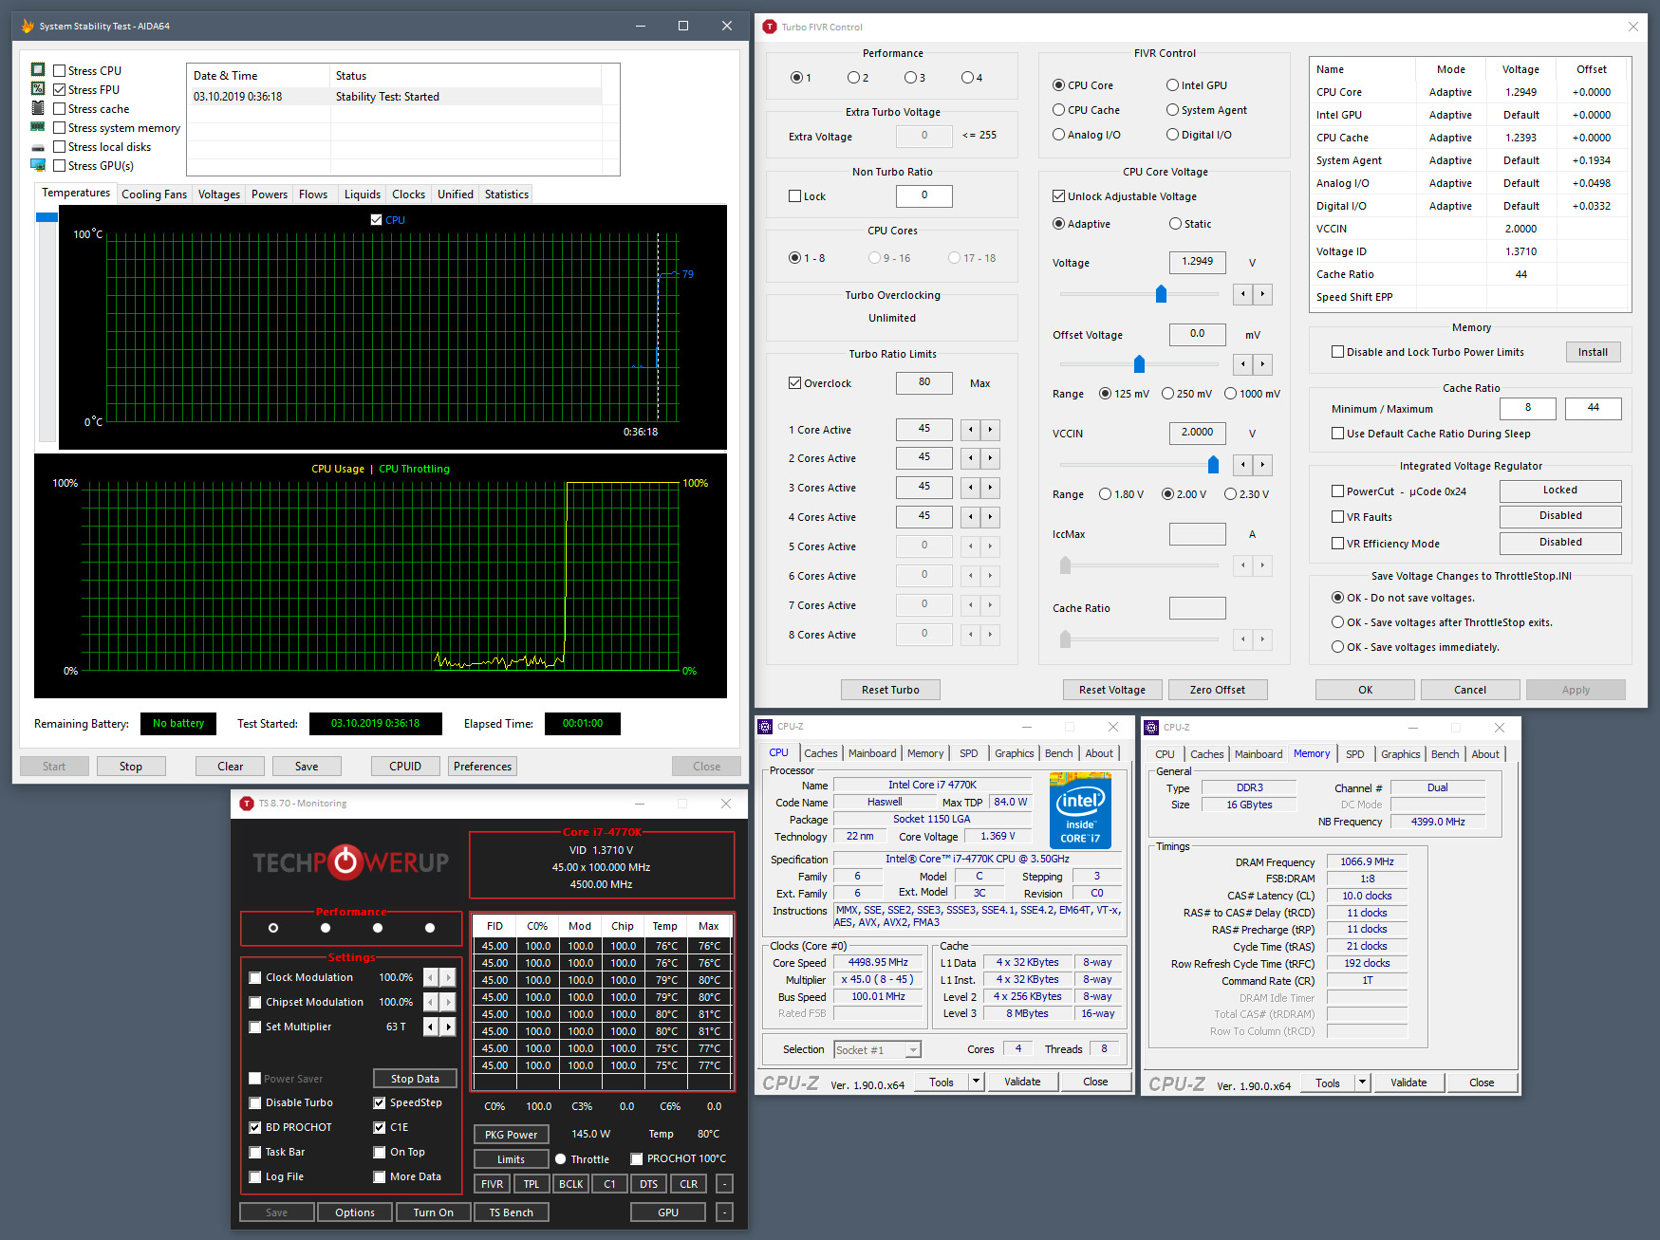Click the title bar icon of the CPU-Z memory window
The height and width of the screenshot is (1240, 1660).
(x=1151, y=728)
